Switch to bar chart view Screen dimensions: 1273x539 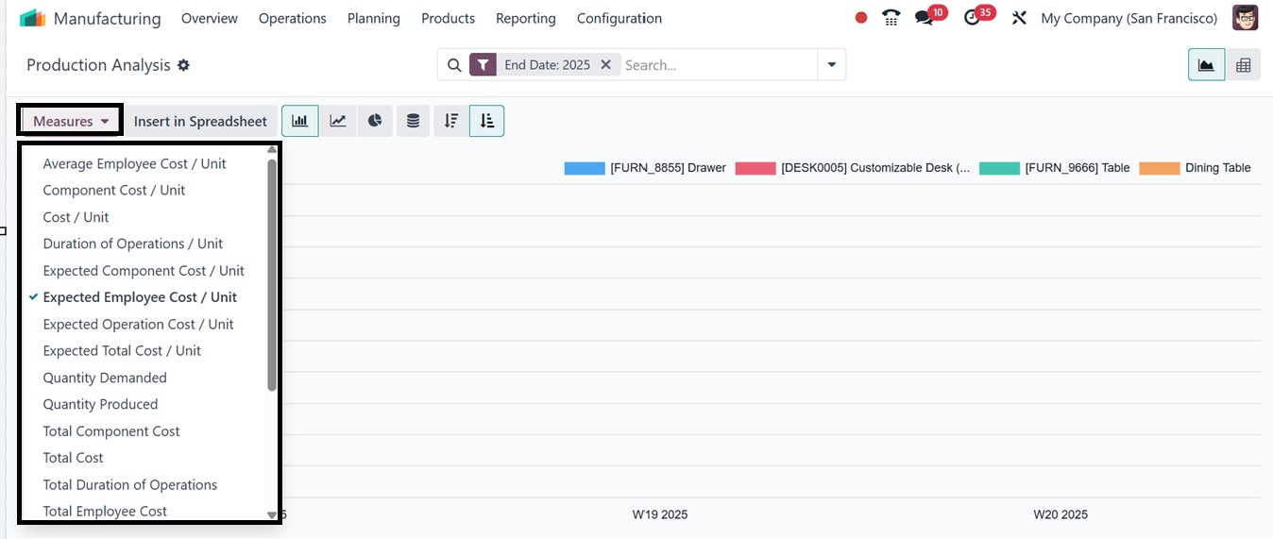pyautogui.click(x=300, y=121)
